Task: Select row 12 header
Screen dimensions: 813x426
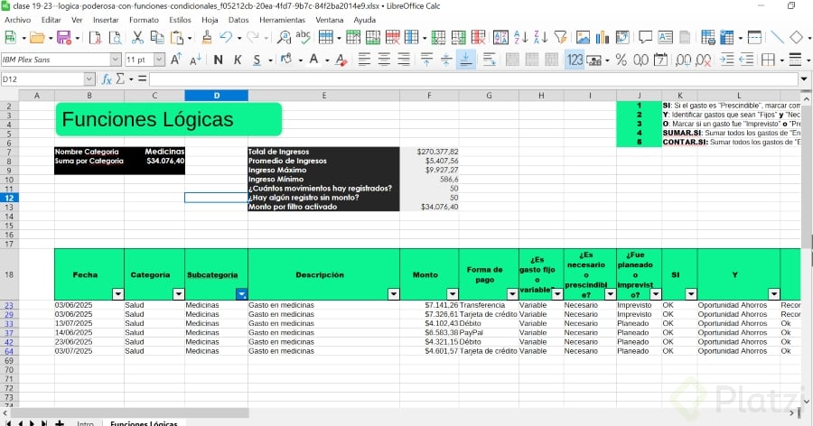Action: 9,198
